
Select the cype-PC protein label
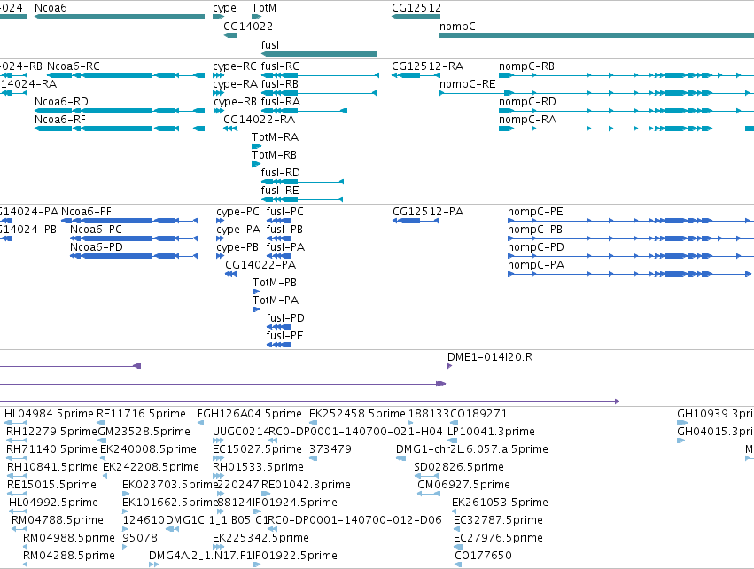237,212
